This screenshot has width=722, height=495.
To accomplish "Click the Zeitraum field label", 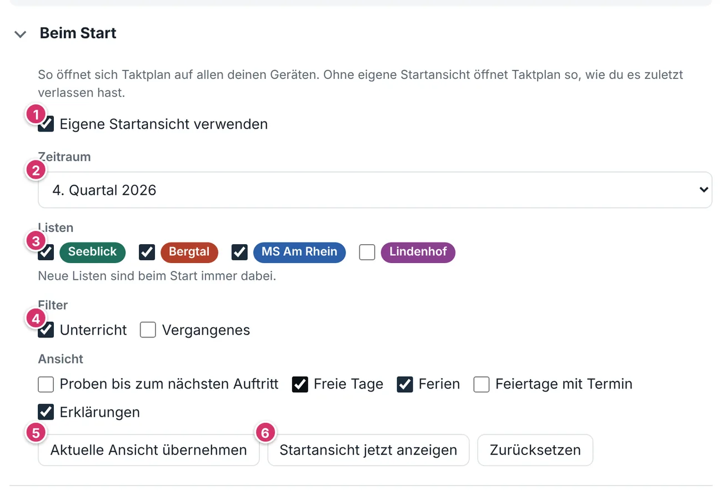I will (x=64, y=157).
